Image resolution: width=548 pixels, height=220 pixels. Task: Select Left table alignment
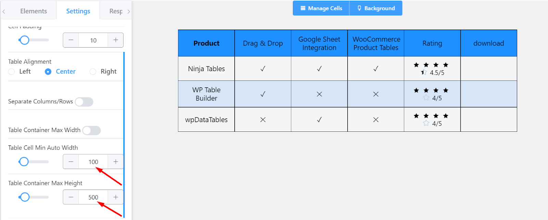(x=12, y=72)
